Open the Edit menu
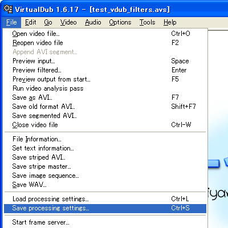 pyautogui.click(x=30, y=22)
